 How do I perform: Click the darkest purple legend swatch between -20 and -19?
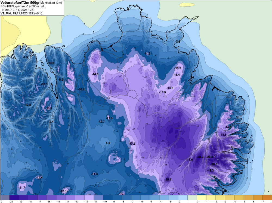(14, 198)
